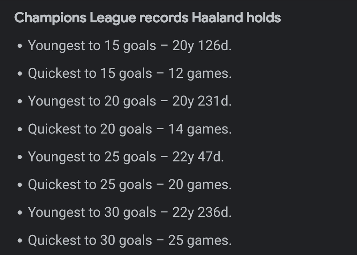The height and width of the screenshot is (255, 357).
Task: Click the '12 games' value
Action: coord(199,74)
